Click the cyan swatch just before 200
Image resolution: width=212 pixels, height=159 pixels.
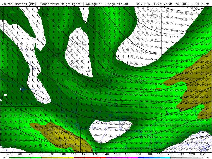(168, 158)
